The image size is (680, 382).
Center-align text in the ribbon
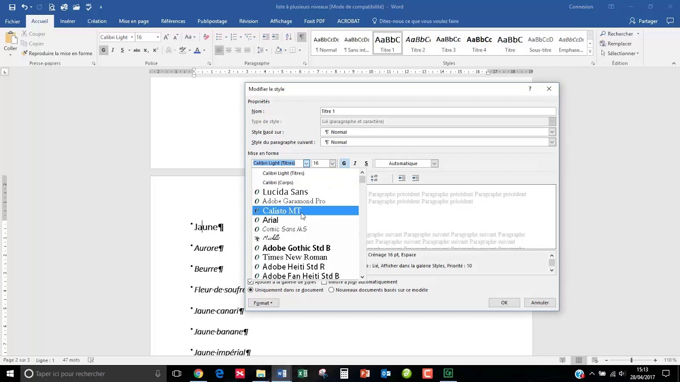(x=228, y=50)
